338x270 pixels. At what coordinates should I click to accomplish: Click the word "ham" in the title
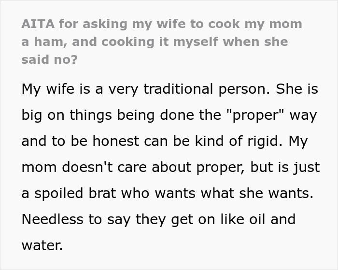coord(47,42)
